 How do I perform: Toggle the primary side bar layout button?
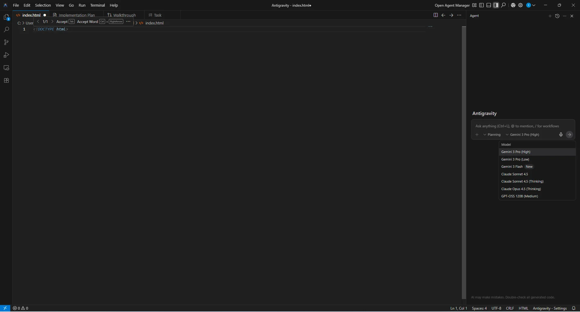[x=481, y=5]
